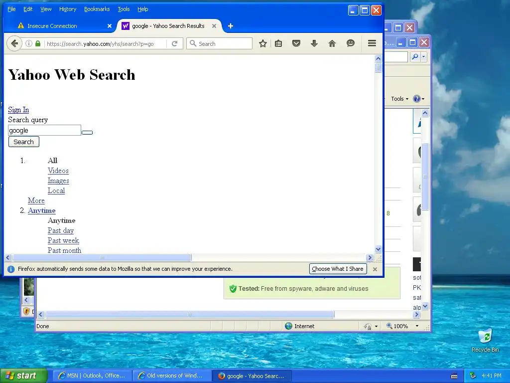This screenshot has width=510, height=383.
Task: Click the Yahoo Search button
Action: point(24,142)
